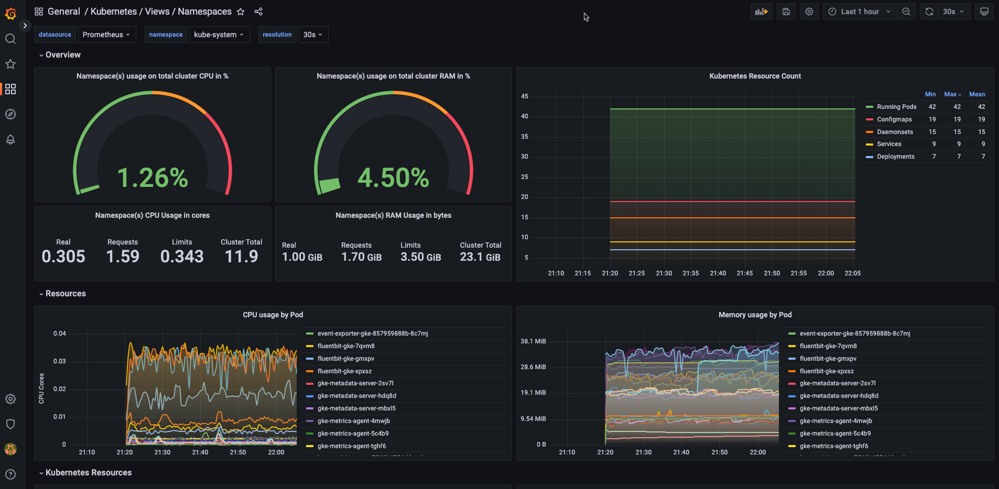Open the RAM Usage in bytes panel title menu
The image size is (999, 489).
[x=394, y=215]
